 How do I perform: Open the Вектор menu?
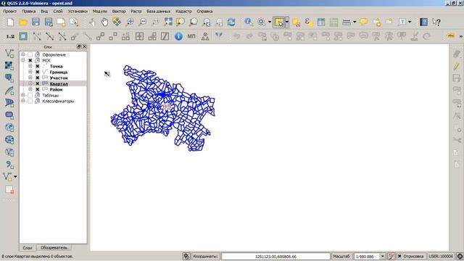(119, 12)
